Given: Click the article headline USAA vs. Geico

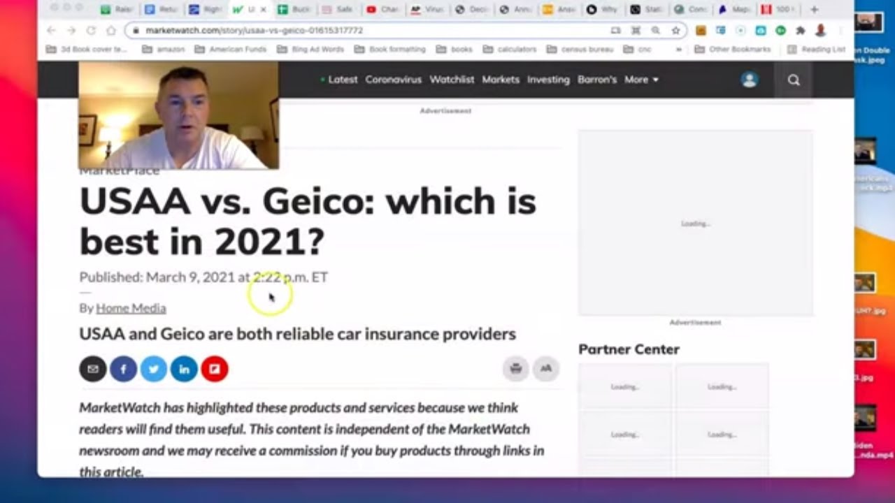Looking at the screenshot, I should pos(308,221).
